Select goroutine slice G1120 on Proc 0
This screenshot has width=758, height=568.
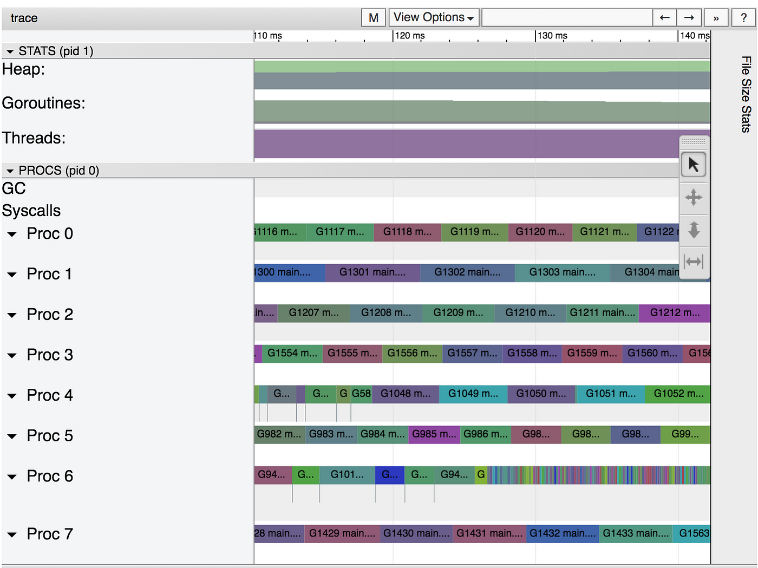coord(540,232)
